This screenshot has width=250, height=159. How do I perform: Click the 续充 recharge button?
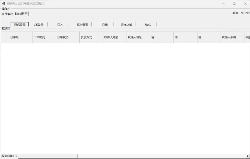click(148, 25)
